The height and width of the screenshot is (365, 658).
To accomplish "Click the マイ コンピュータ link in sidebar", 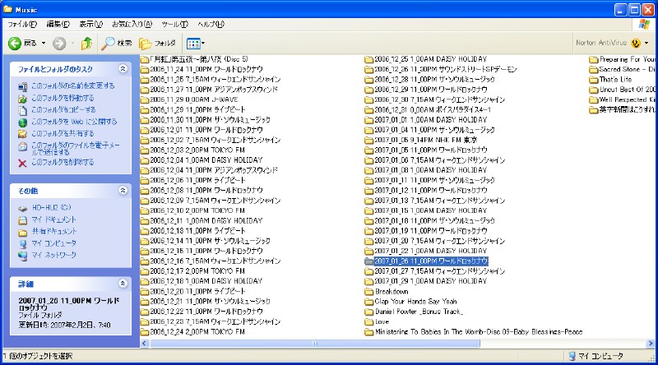I will (x=53, y=244).
